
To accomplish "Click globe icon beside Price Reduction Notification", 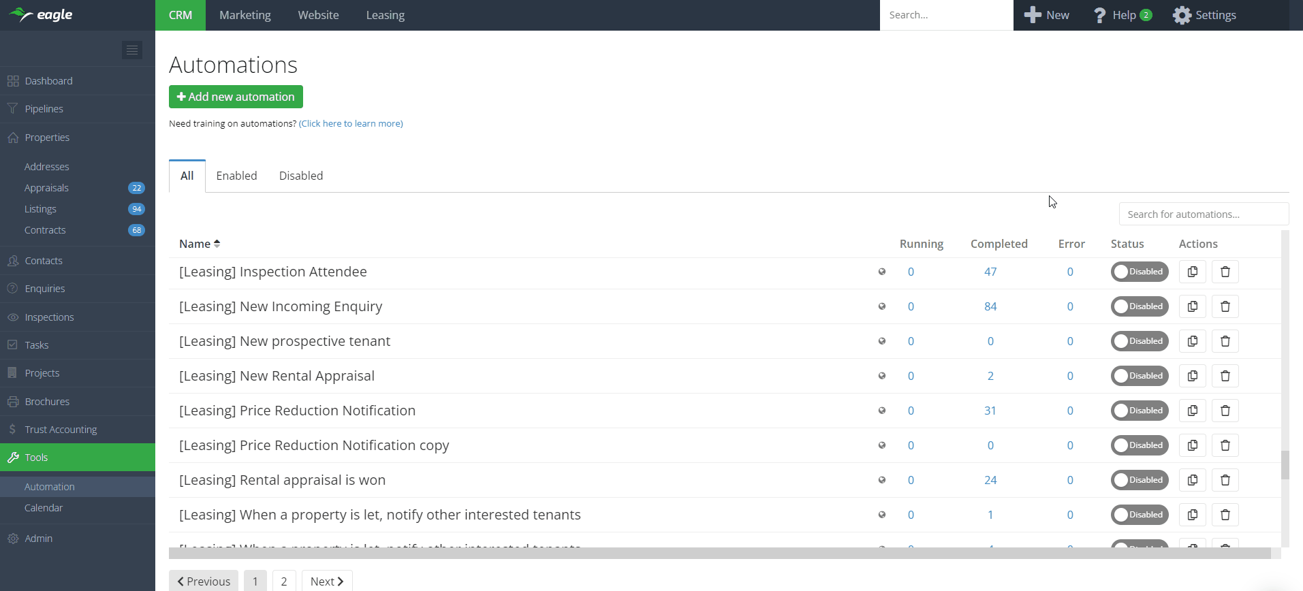I will coord(882,411).
